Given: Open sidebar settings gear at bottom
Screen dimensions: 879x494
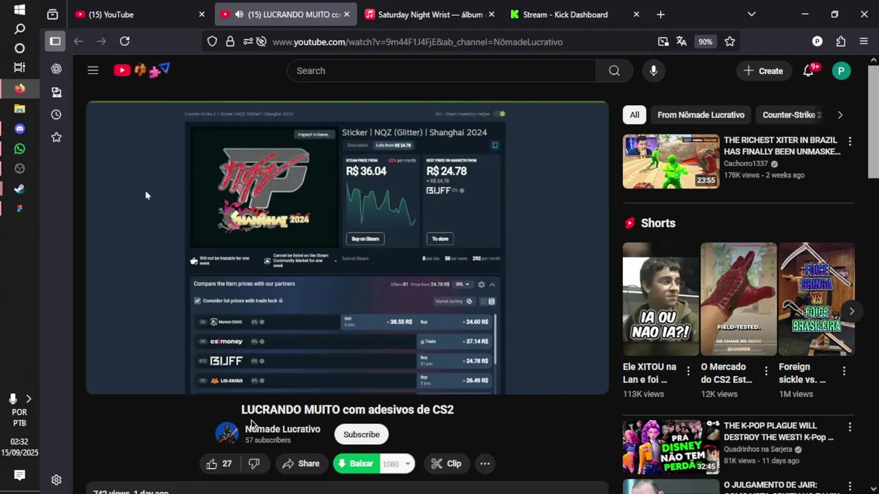Looking at the screenshot, I should click(x=56, y=480).
